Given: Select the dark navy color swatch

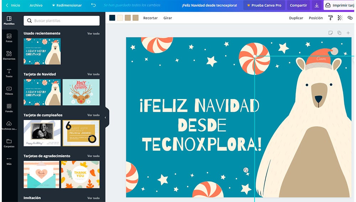Looking at the screenshot, I should click(x=112, y=18).
